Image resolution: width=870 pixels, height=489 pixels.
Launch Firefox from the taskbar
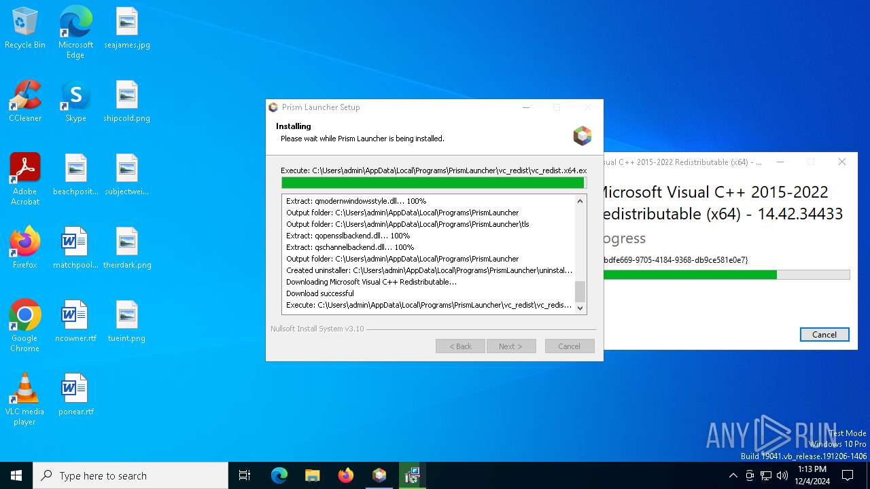pos(345,475)
